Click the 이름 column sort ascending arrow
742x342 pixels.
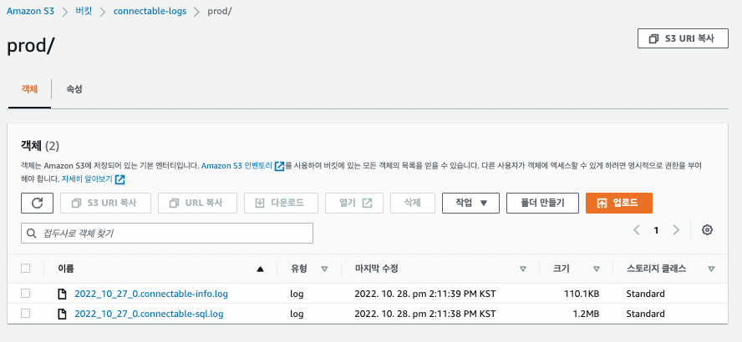tap(261, 269)
